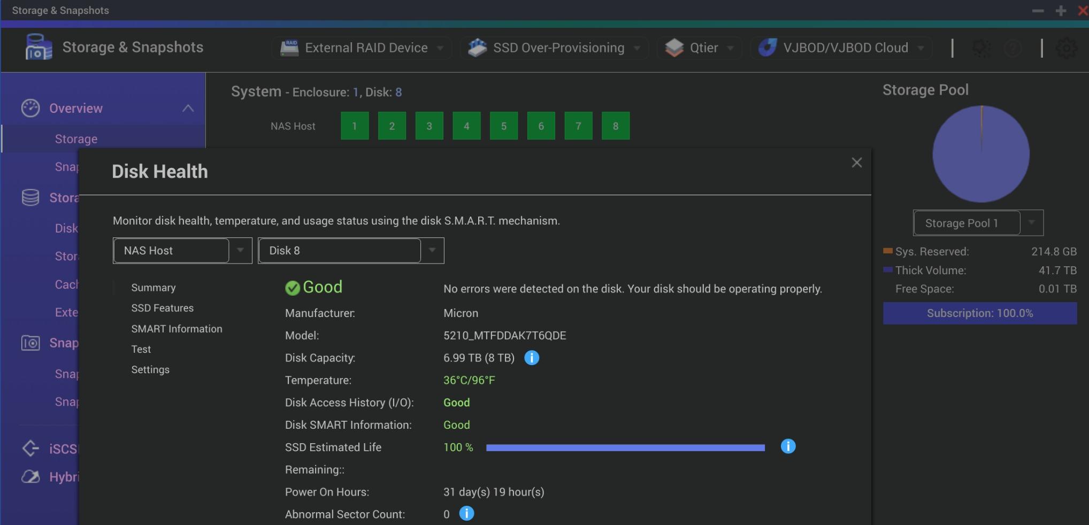The width and height of the screenshot is (1089, 525).
Task: Select disk slot 5 on NAS Host
Action: (504, 126)
